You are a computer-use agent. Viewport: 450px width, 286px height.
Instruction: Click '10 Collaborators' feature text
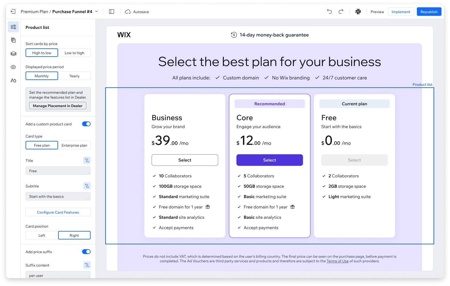[175, 176]
